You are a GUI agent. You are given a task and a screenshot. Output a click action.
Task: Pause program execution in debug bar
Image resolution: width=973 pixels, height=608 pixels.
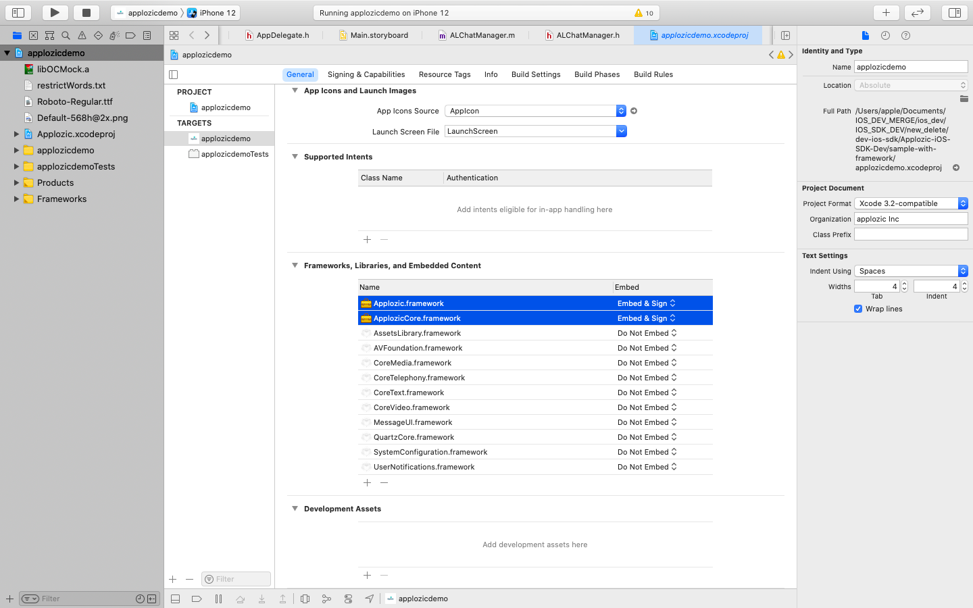point(218,599)
